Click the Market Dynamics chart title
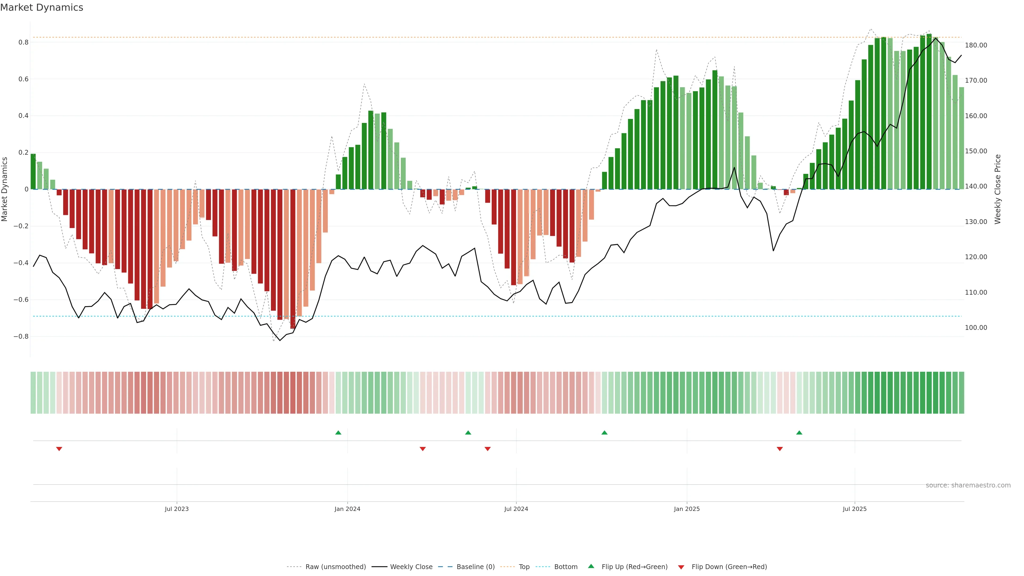Screen dimensions: 1024x576 coord(42,7)
